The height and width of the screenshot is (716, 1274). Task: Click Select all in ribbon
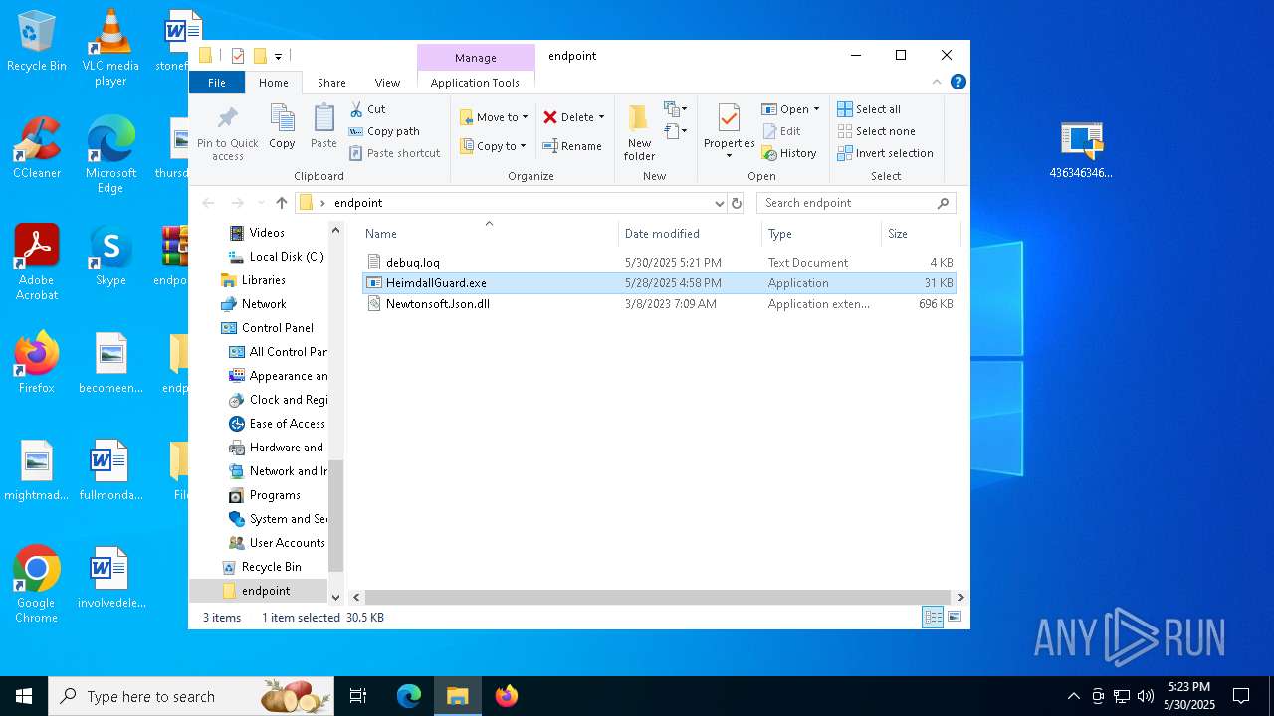[869, 109]
